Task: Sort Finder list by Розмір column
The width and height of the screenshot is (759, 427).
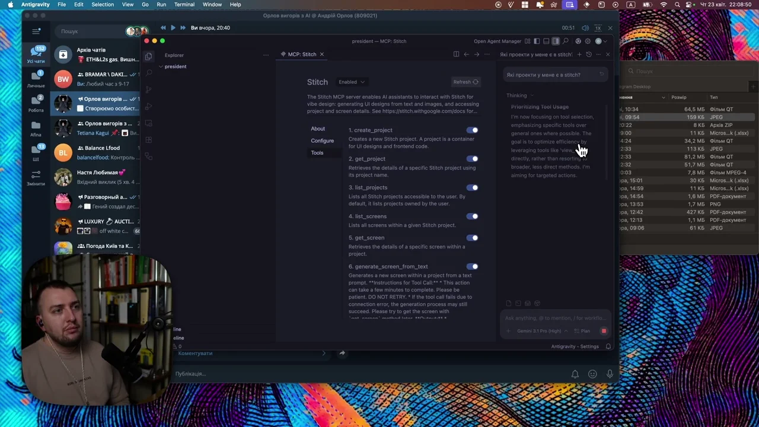Action: (679, 97)
